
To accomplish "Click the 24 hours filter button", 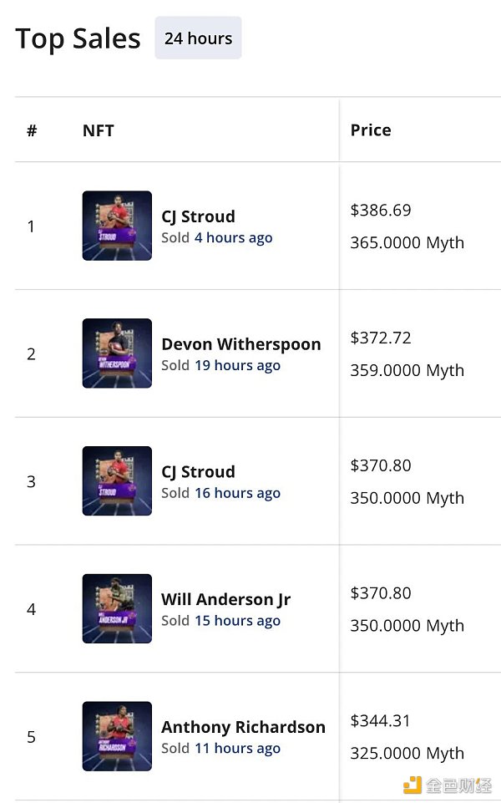I will point(198,38).
